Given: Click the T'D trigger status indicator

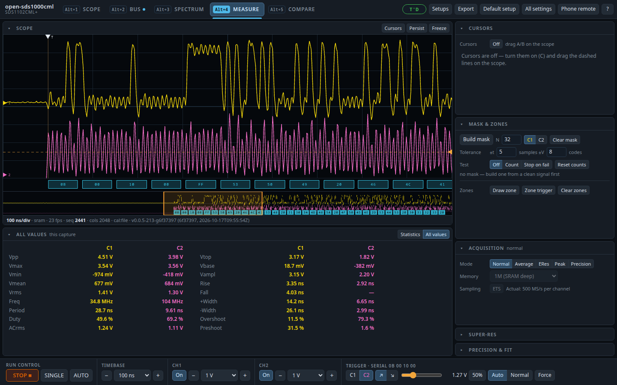Looking at the screenshot, I should click(414, 9).
